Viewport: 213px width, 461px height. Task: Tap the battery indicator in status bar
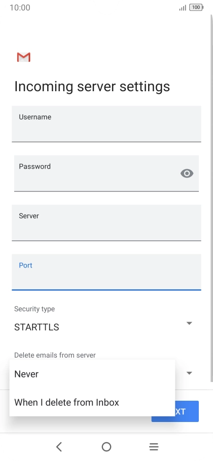[196, 8]
